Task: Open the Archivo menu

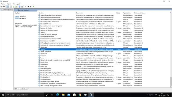Action: tap(3, 4)
